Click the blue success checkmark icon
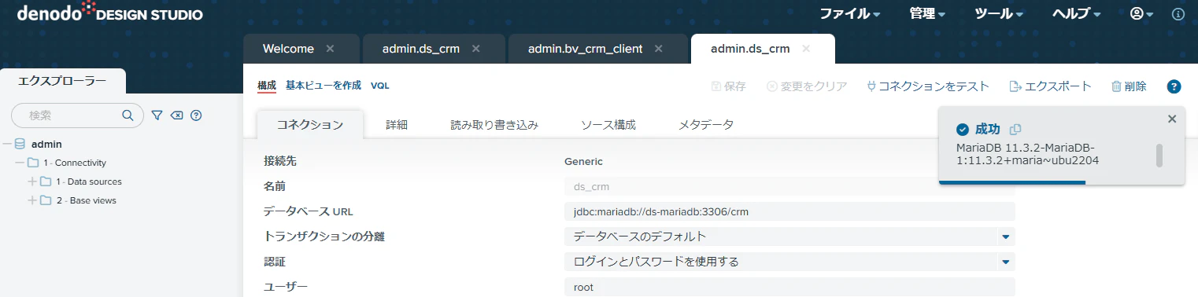Image resolution: width=1198 pixels, height=297 pixels. 962,129
